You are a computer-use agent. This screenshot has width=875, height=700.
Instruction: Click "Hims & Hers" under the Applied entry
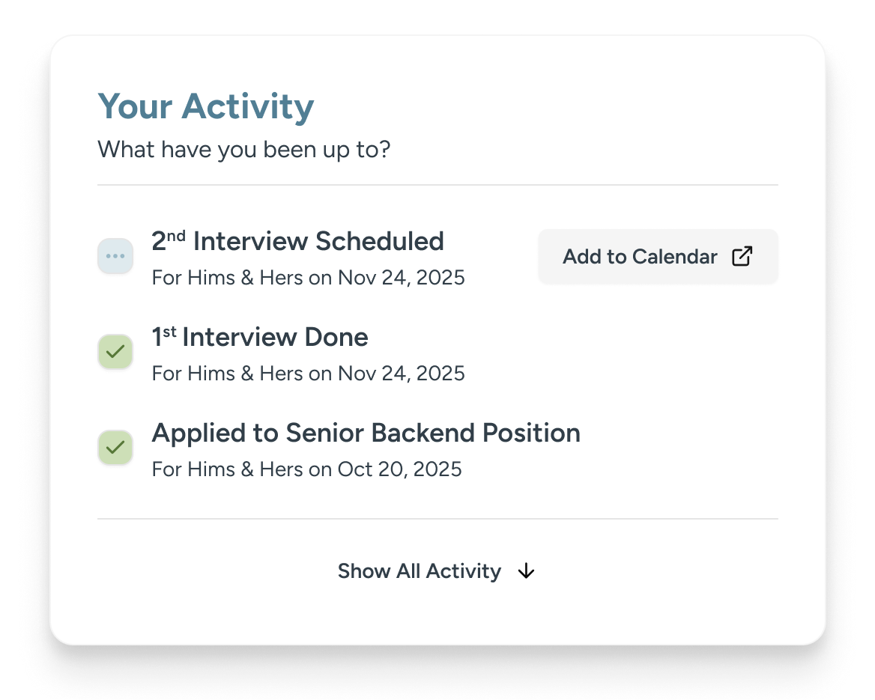tap(245, 469)
